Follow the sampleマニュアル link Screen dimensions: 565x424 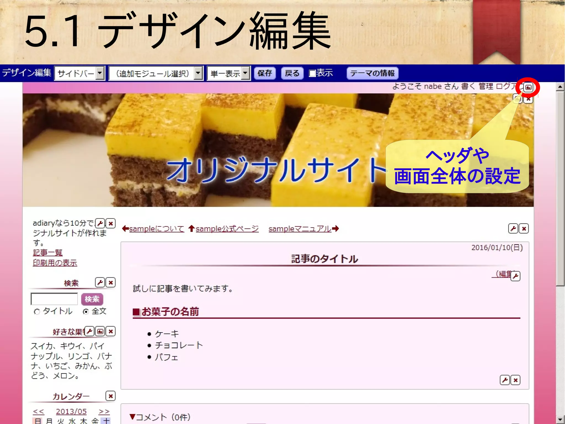(x=300, y=229)
